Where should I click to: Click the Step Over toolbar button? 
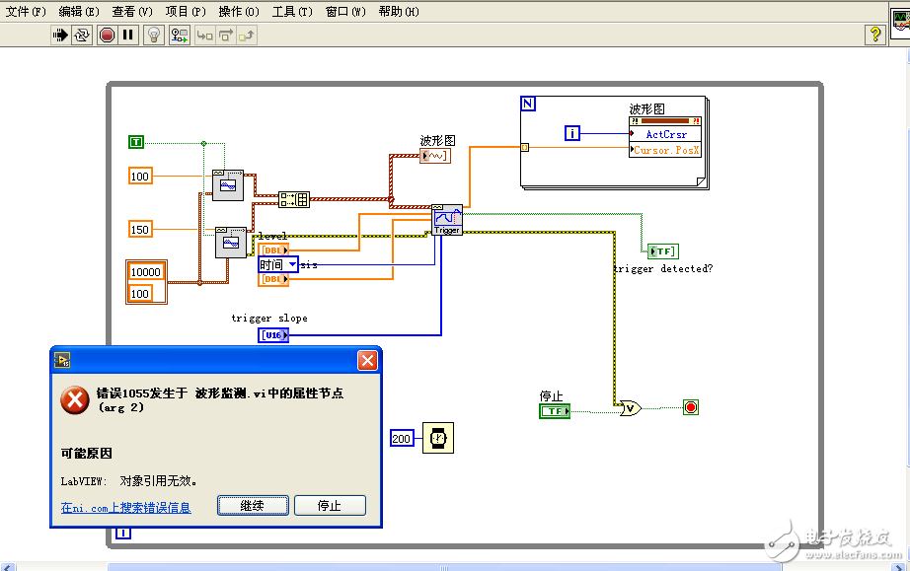click(226, 36)
